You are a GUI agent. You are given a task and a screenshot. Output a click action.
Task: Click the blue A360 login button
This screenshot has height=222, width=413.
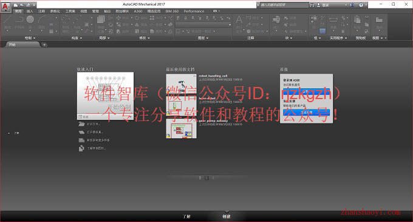pyautogui.click(x=306, y=91)
